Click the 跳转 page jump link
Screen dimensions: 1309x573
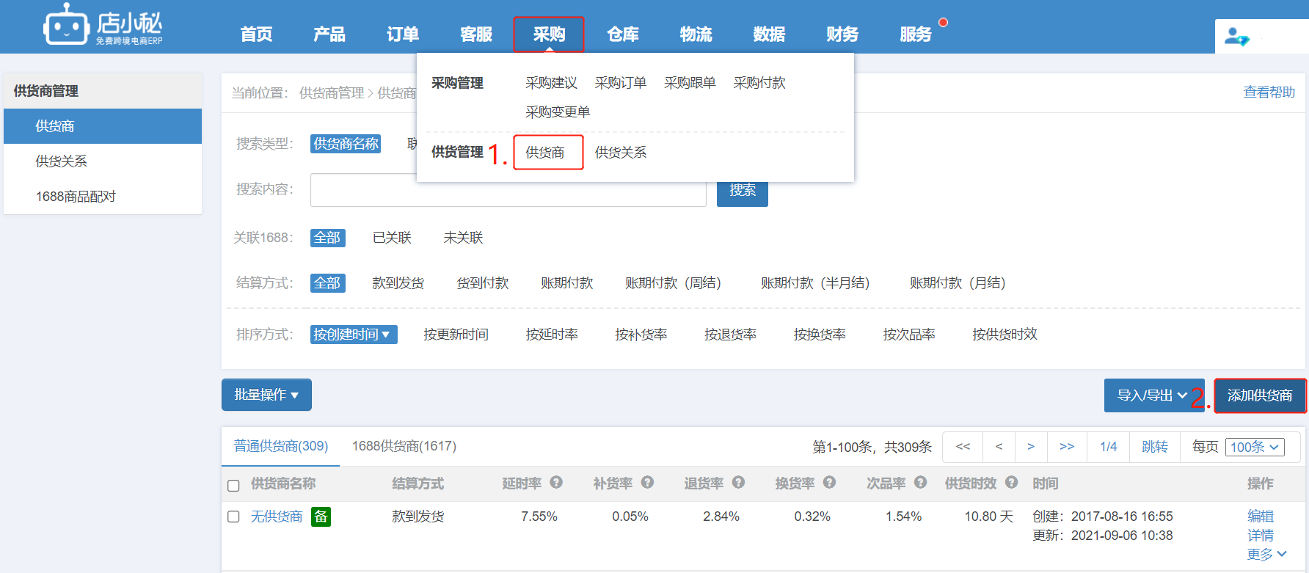point(1155,447)
